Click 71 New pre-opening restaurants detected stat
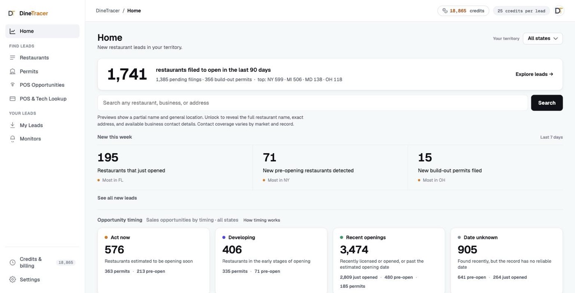Screen dimensions: 575x293 click(x=330, y=167)
